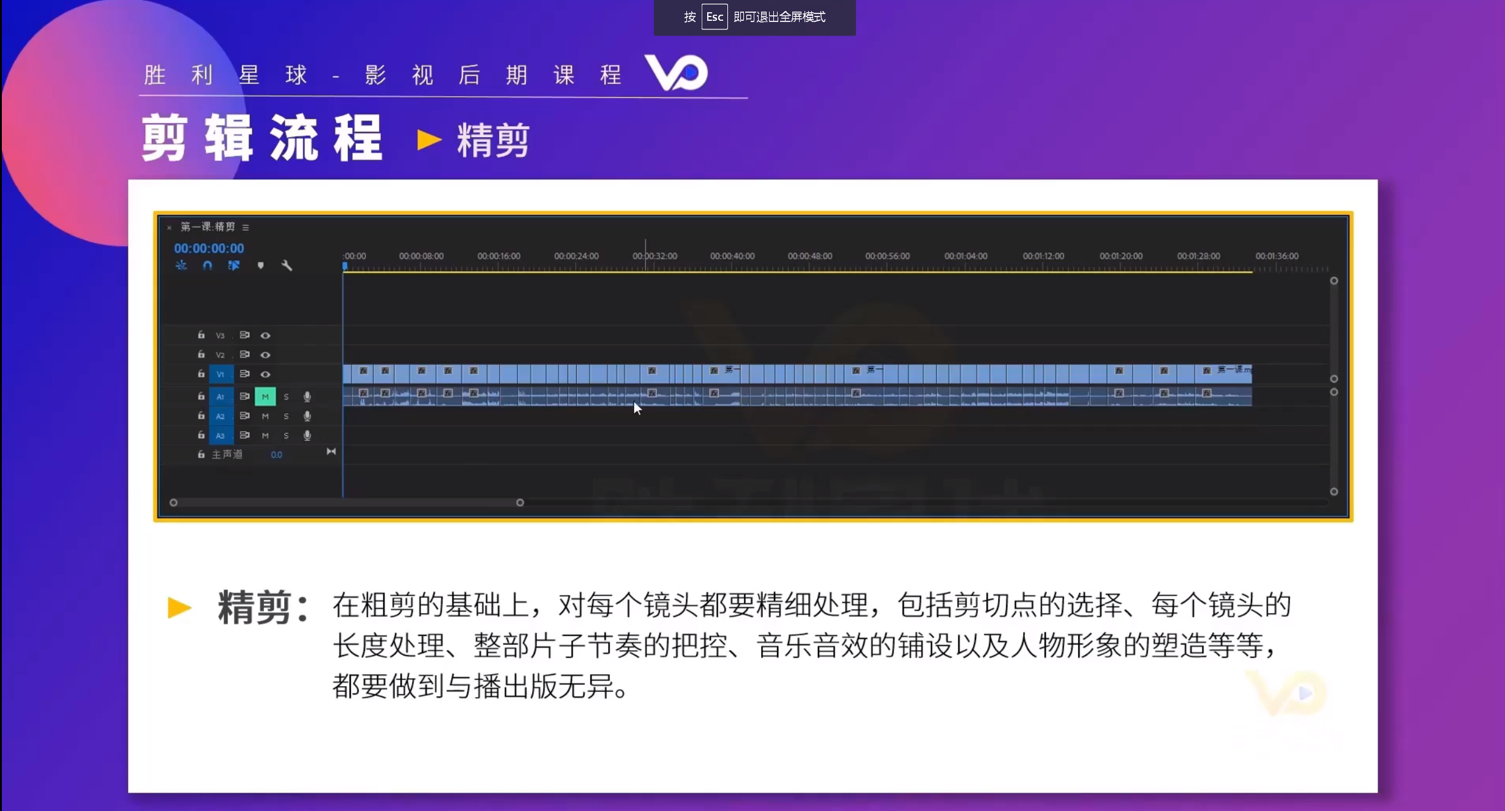The height and width of the screenshot is (811, 1505).
Task: Mute the A3 audio track
Action: point(265,436)
